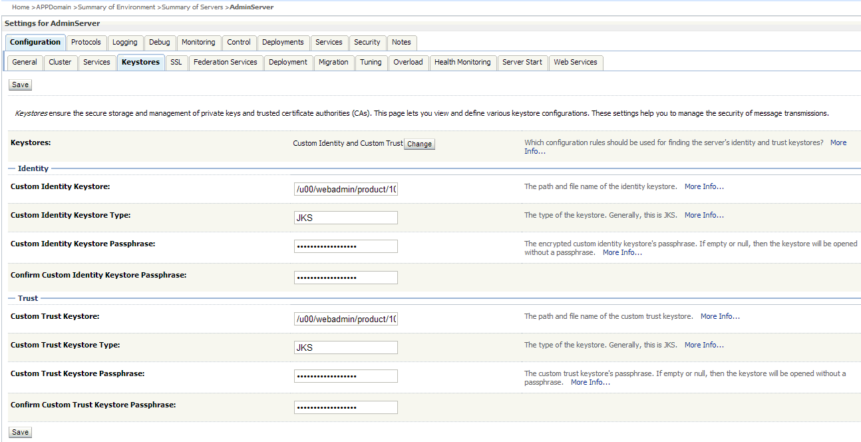Open More Info for identity keystore passphrase
861x442 pixels.
pos(622,252)
